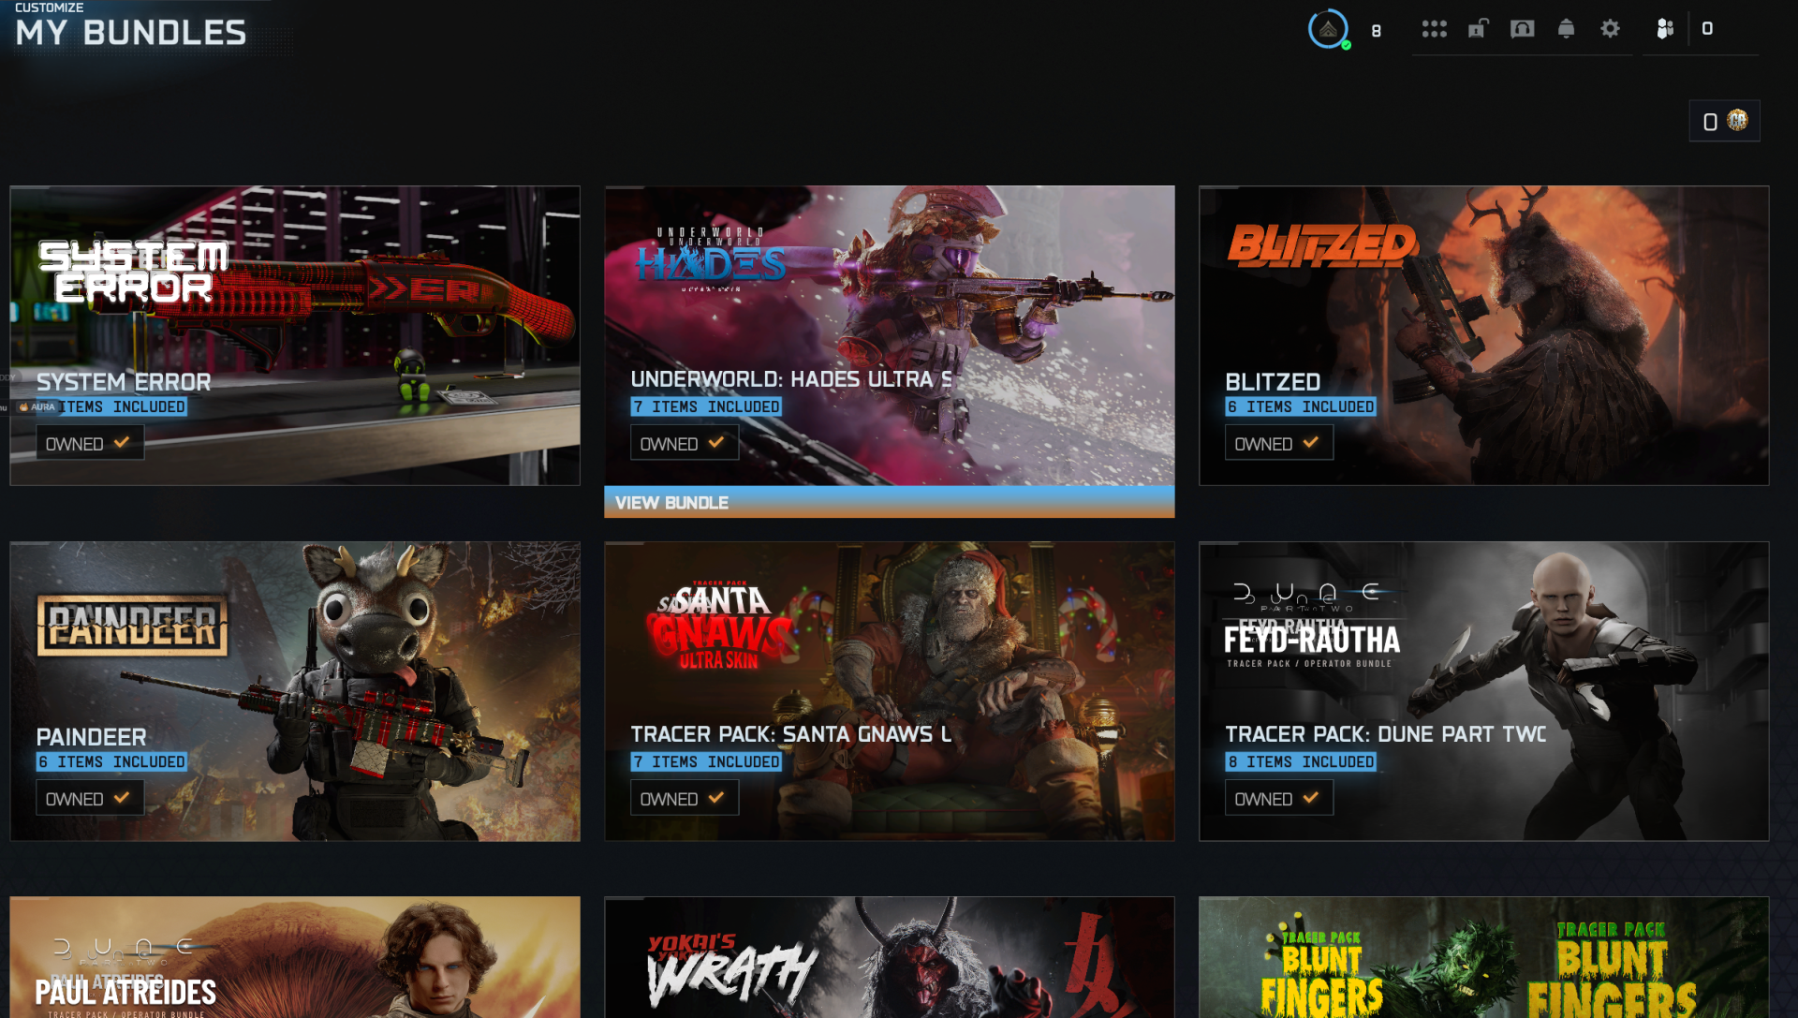Open the headset voice chat icon
This screenshot has height=1018, width=1798.
coord(1522,29)
